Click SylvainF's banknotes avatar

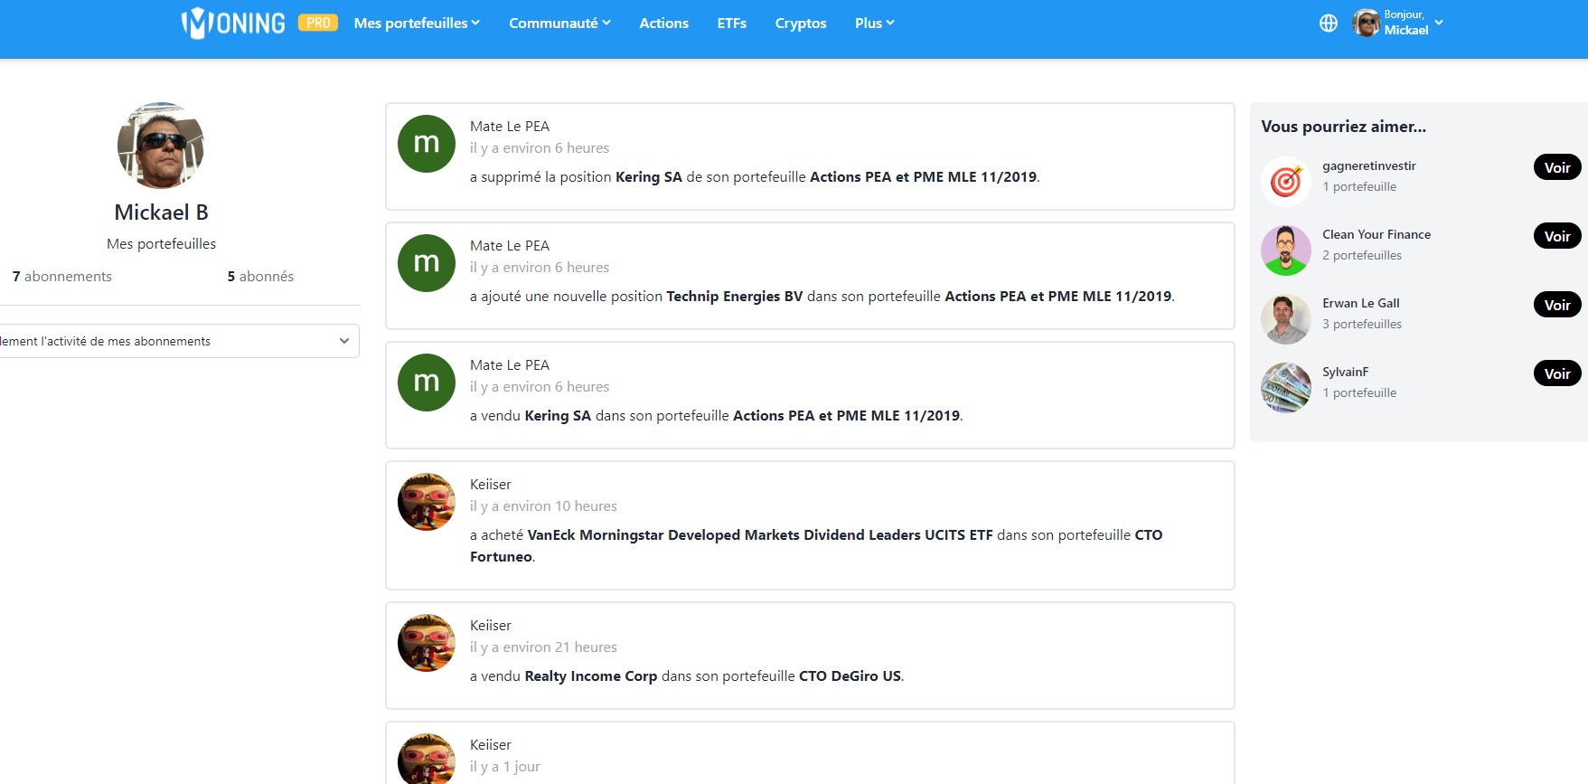pos(1286,388)
